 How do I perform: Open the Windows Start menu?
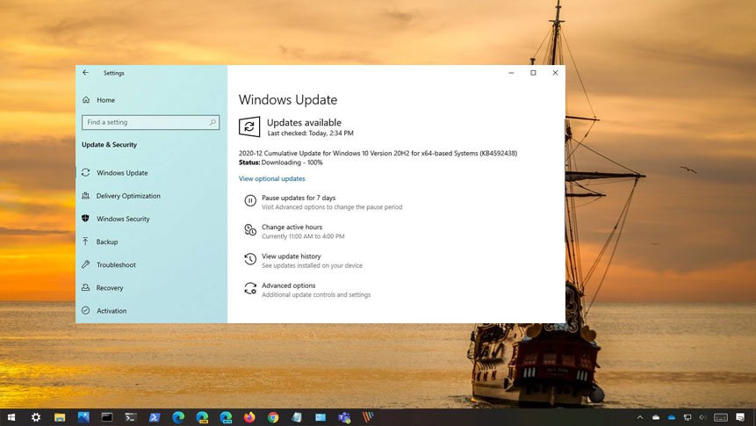(12, 417)
